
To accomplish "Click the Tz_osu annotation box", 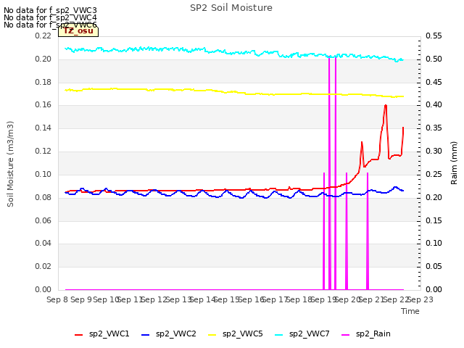I will pos(78,31).
